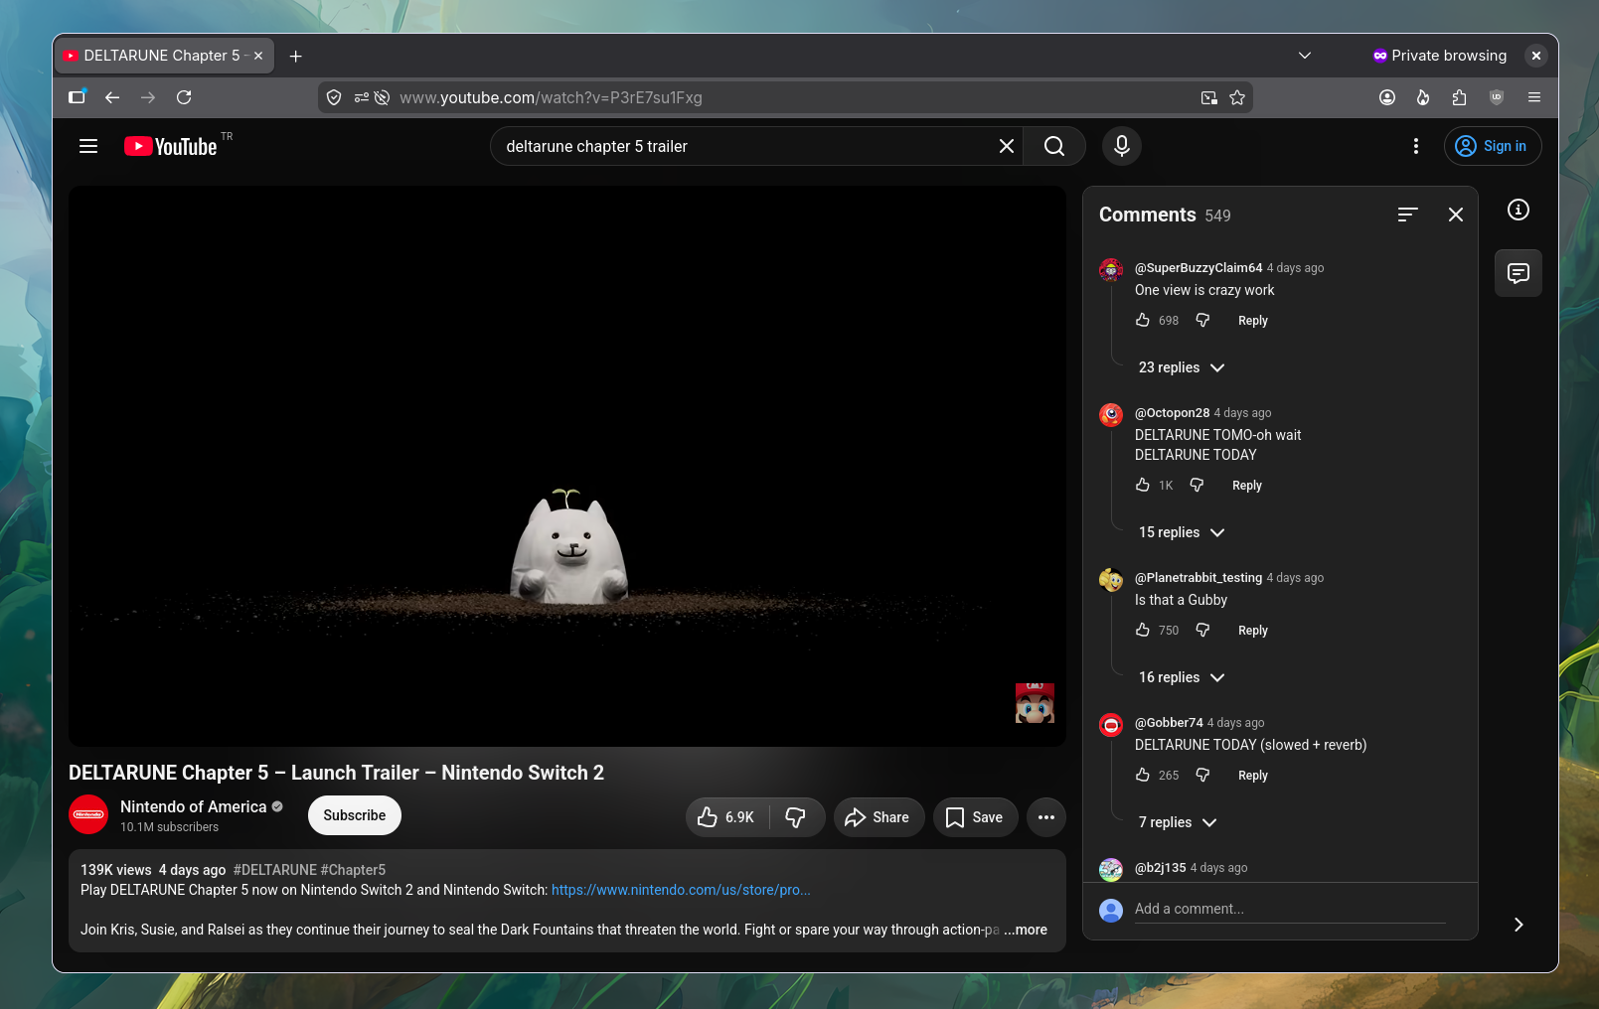
Task: Click the search magnifier button
Action: pyautogui.click(x=1054, y=146)
